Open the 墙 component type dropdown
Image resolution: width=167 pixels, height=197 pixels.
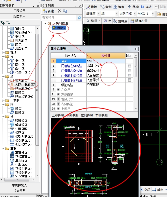(117, 14)
